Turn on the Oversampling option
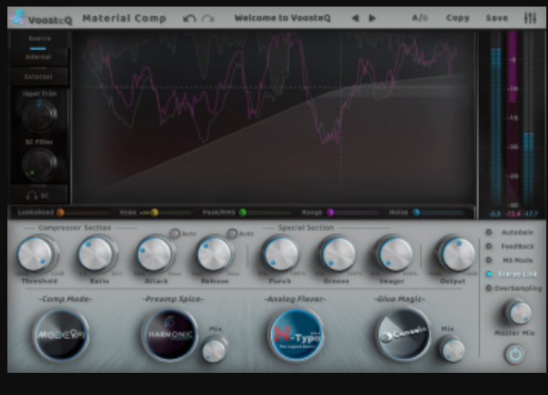 490,288
